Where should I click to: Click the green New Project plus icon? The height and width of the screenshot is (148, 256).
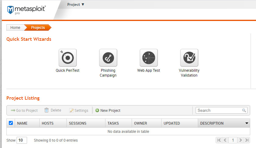tap(97, 110)
